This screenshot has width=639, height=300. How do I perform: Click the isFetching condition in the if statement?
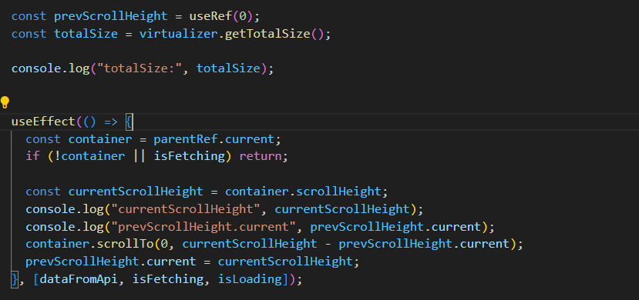tap(189, 156)
